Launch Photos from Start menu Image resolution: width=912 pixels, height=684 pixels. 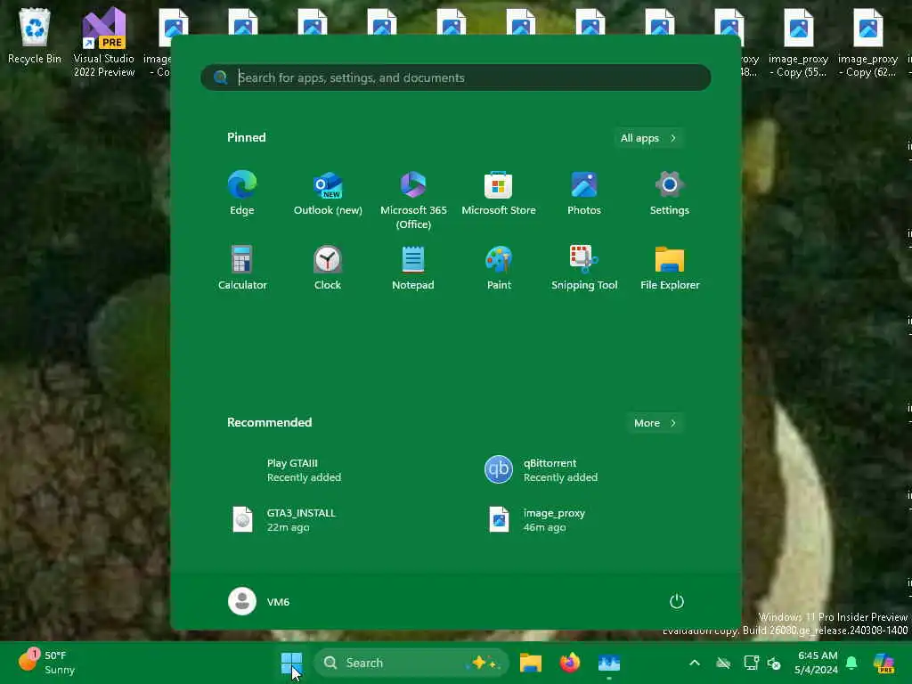[x=584, y=193]
